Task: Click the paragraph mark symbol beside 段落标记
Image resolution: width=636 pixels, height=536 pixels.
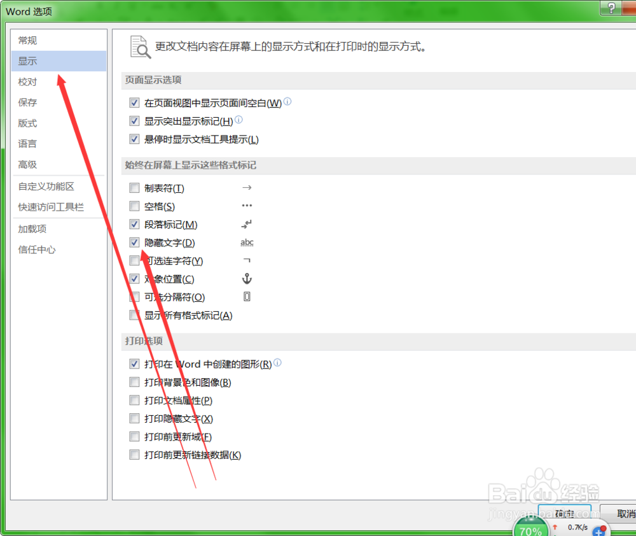Action: click(247, 224)
